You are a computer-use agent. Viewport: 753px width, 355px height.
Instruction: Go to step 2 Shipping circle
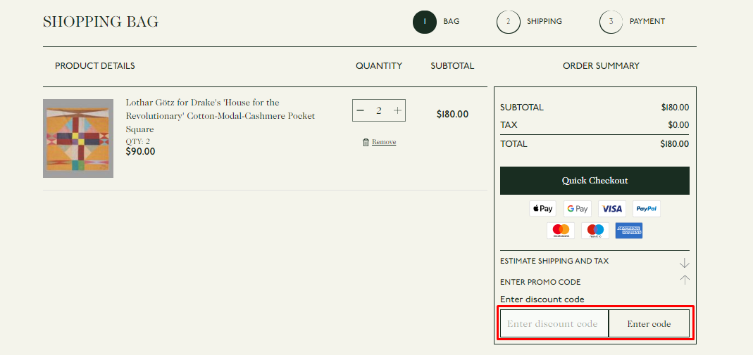click(508, 22)
